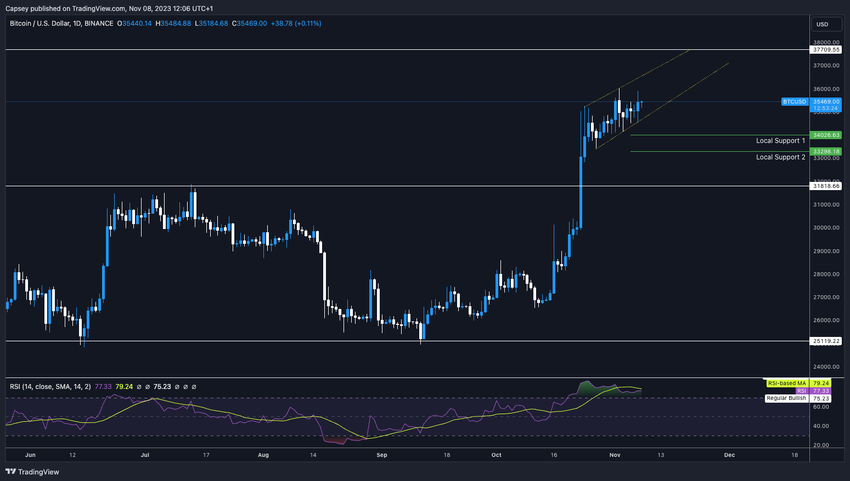Image resolution: width=850 pixels, height=481 pixels.
Task: Click the 'Dec' date axis label
Action: tap(729, 455)
